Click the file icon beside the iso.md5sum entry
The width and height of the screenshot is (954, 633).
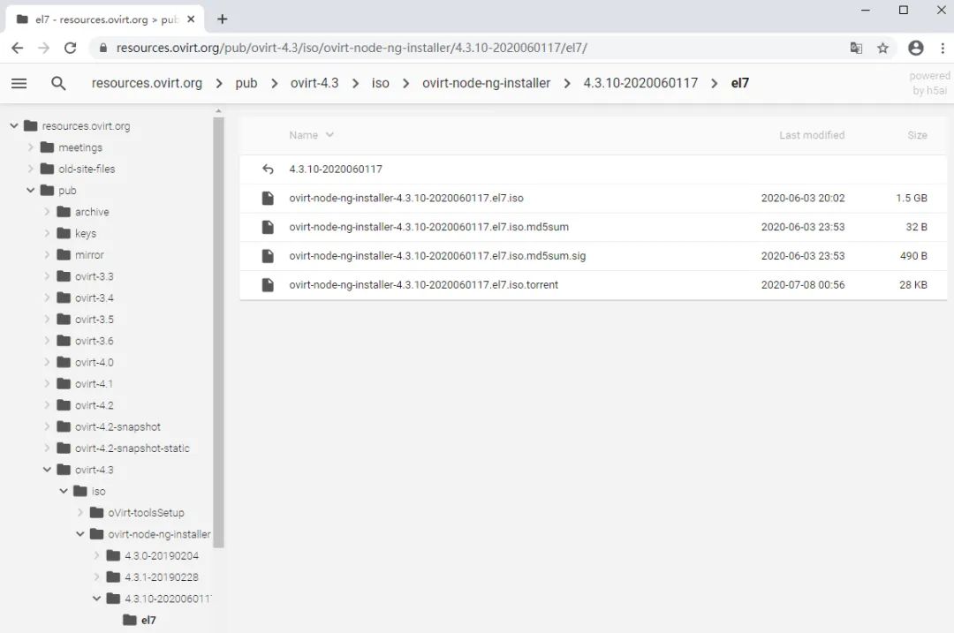coord(268,227)
